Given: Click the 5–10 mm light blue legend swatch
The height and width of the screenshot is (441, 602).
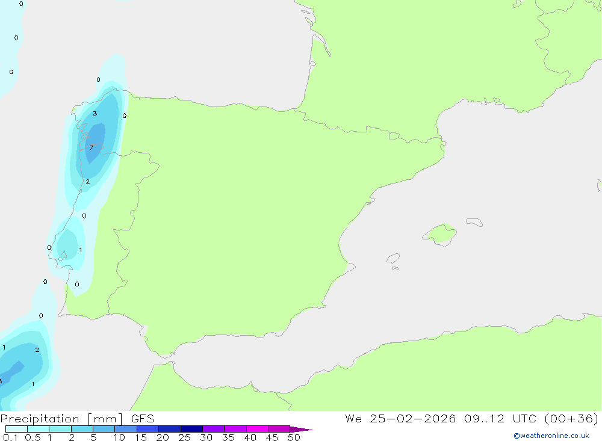Looking at the screenshot, I should [x=104, y=429].
